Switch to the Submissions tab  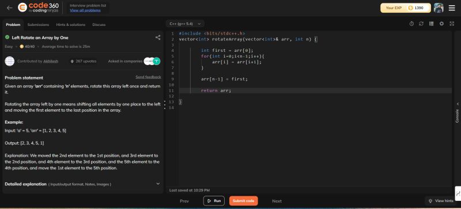coord(38,25)
